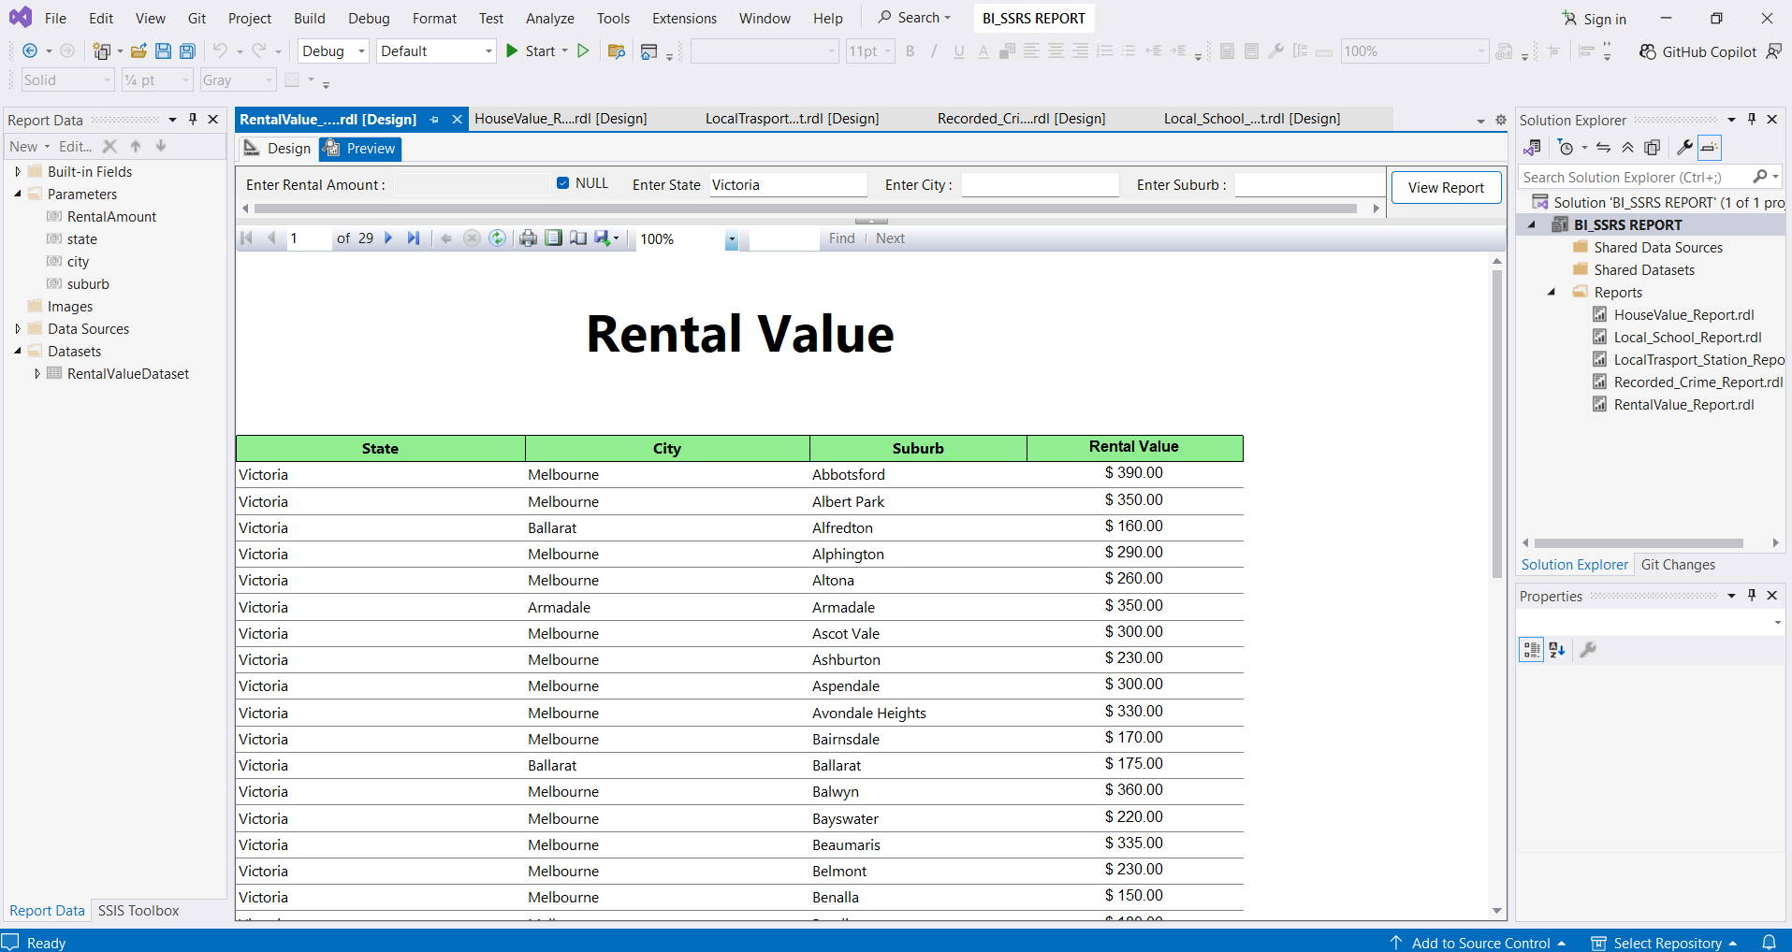Click the Print report icon

[x=528, y=238]
